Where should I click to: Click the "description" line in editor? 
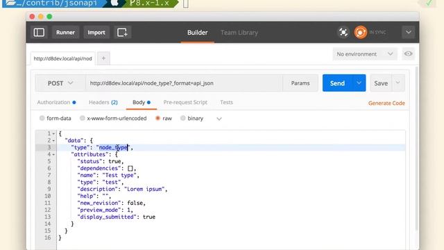[122, 189]
